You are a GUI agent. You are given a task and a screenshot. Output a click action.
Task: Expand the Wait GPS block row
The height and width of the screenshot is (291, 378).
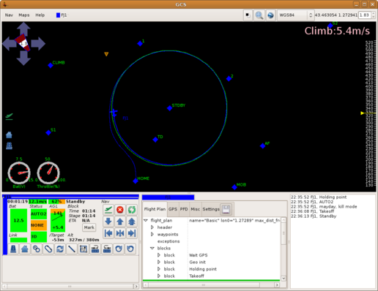(x=159, y=255)
